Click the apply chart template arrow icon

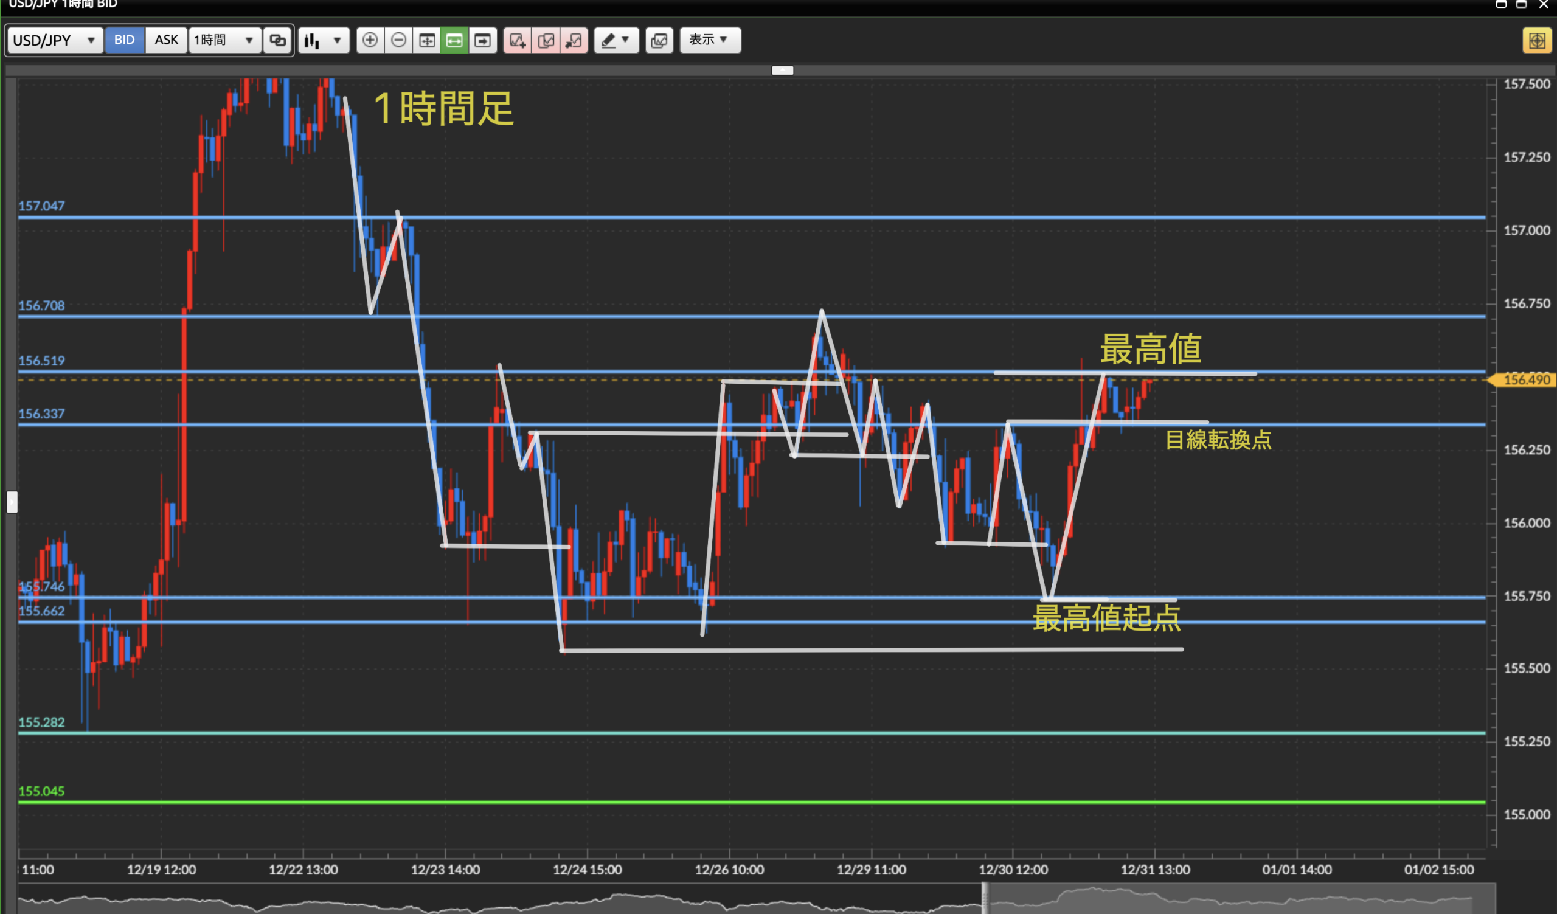[574, 41]
